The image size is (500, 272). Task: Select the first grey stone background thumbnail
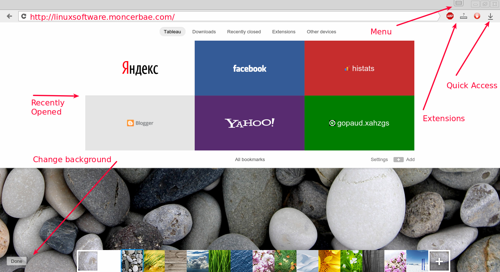coord(88,261)
